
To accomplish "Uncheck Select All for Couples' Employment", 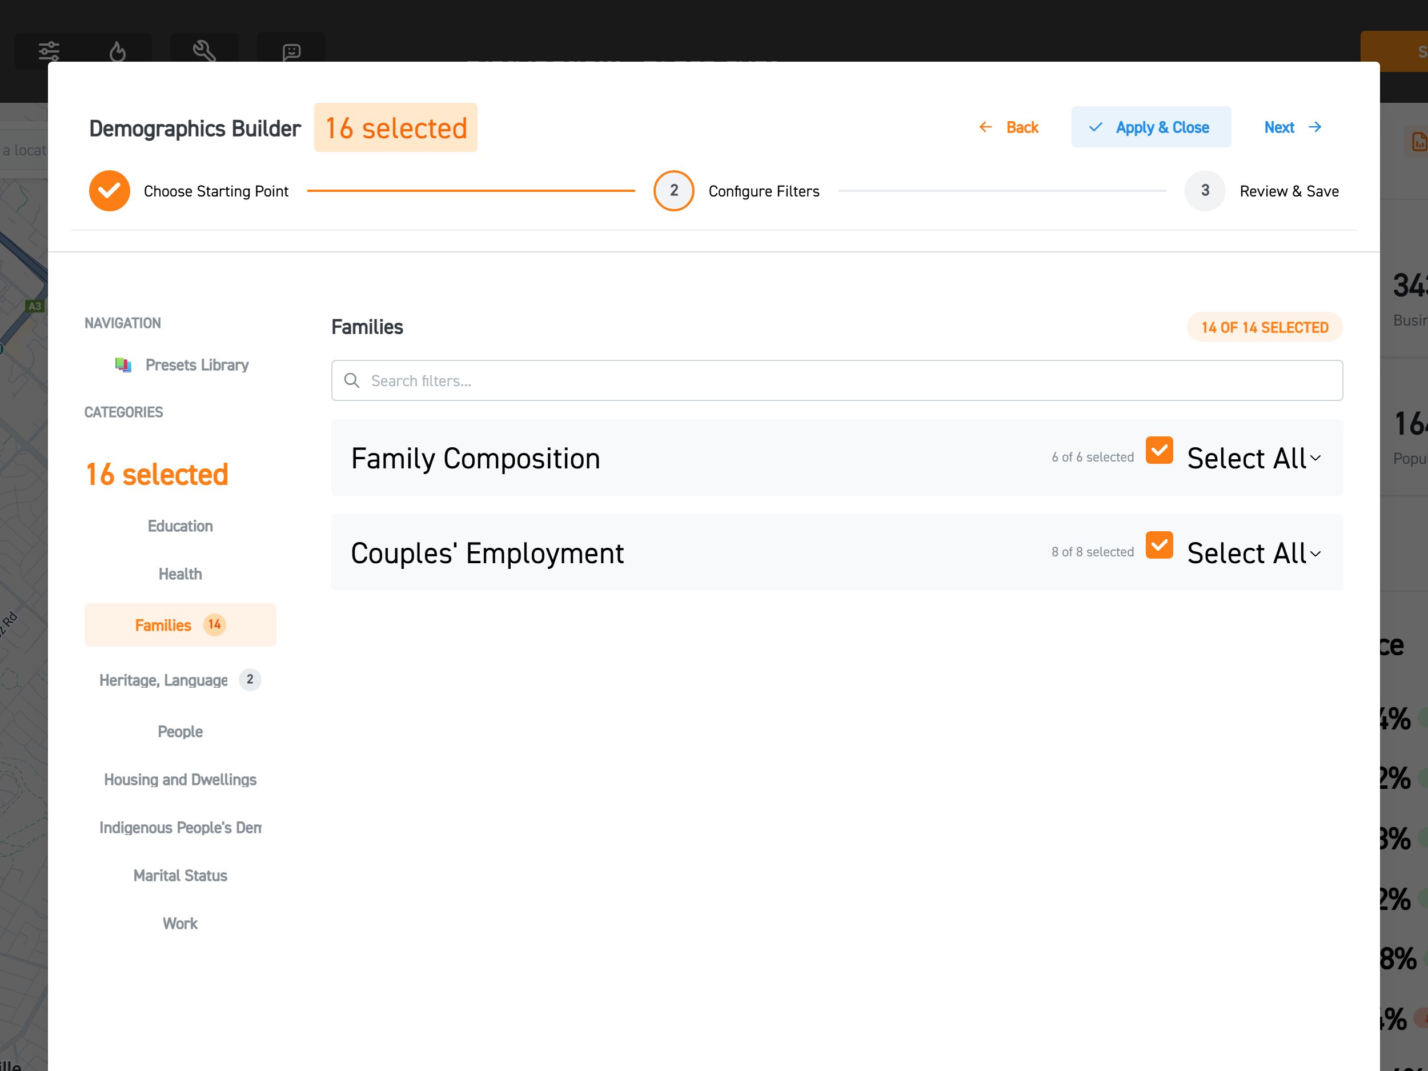I will pyautogui.click(x=1159, y=545).
